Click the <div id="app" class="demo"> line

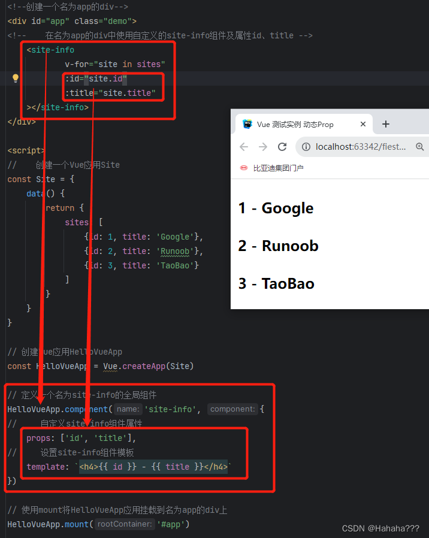(72, 22)
